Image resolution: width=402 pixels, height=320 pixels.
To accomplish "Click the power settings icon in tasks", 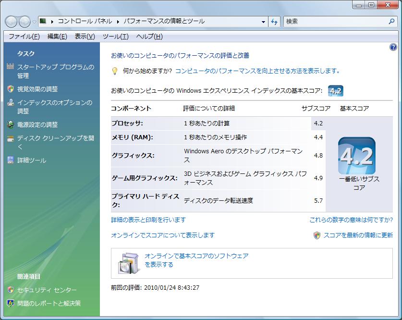I will 10,124.
